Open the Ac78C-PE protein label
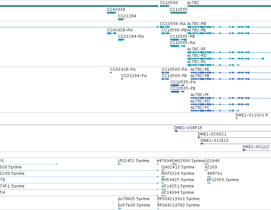Image resolution: width=271 pixels, height=210 pixels. click(x=200, y=69)
